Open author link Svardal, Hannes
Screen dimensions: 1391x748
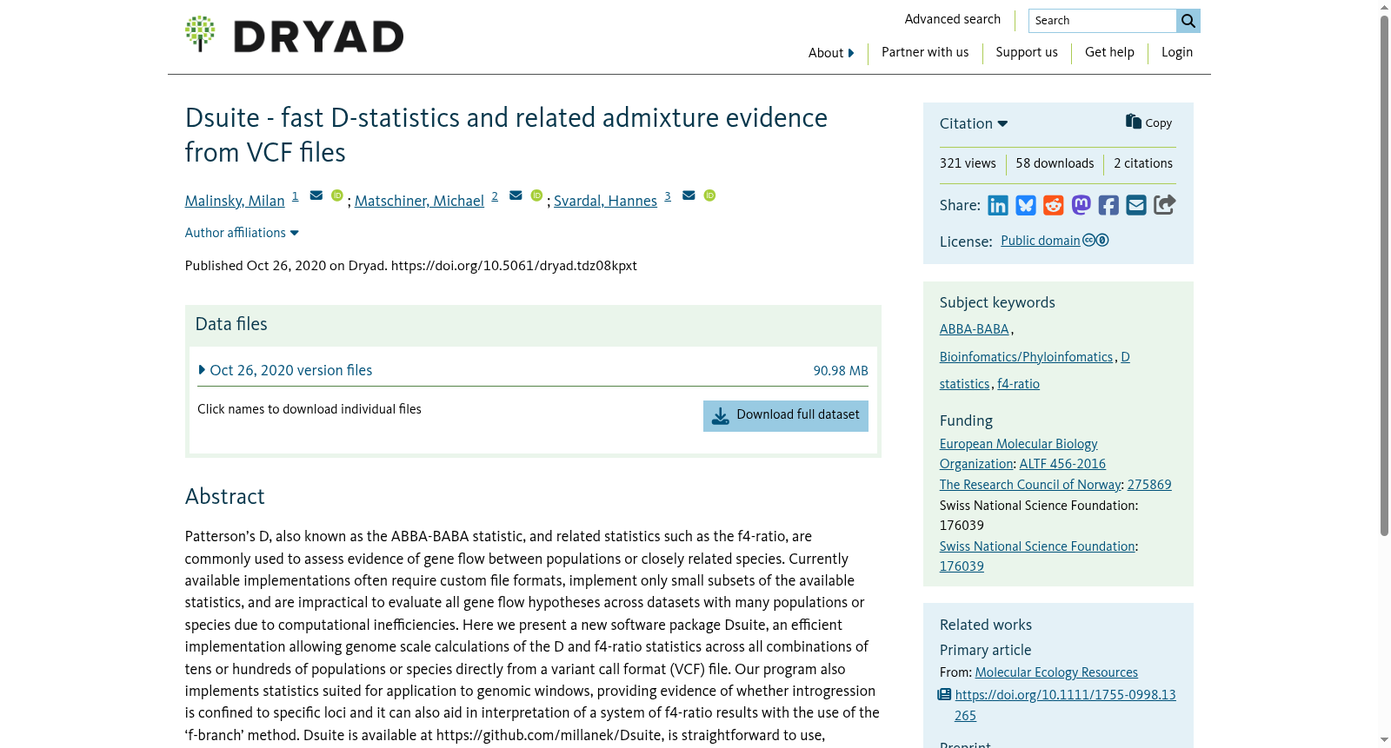coord(605,201)
